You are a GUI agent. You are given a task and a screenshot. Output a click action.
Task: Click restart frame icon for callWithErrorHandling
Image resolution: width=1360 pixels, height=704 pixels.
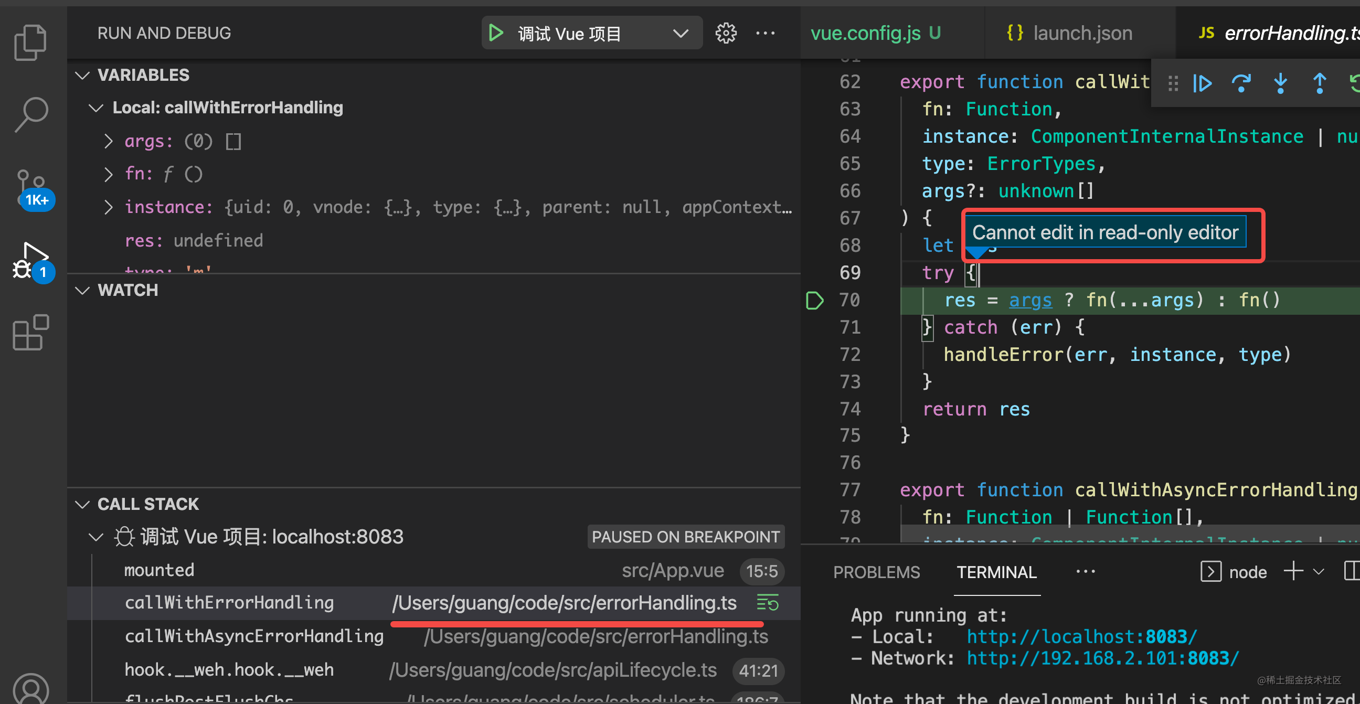768,603
